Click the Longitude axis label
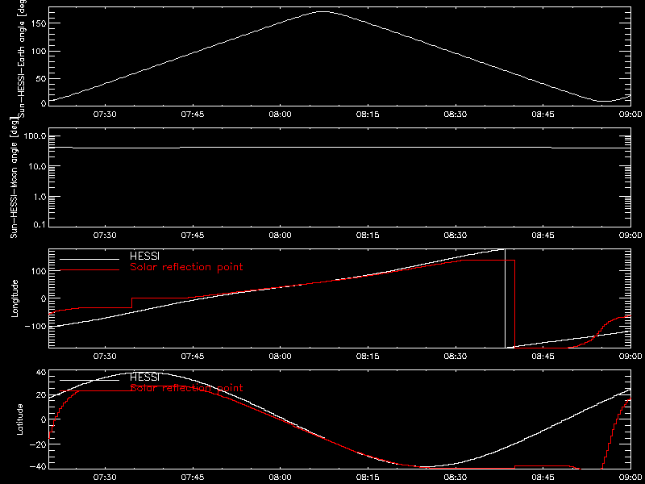Screen dimensions: 645x484 (x=15, y=298)
